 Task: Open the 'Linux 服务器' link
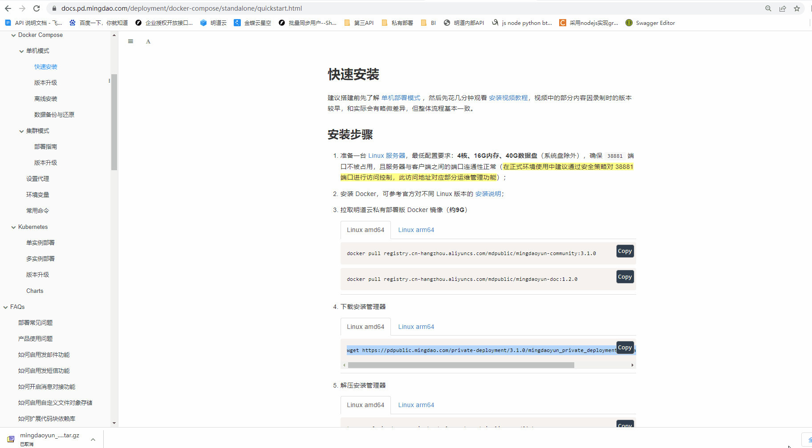[386, 156]
